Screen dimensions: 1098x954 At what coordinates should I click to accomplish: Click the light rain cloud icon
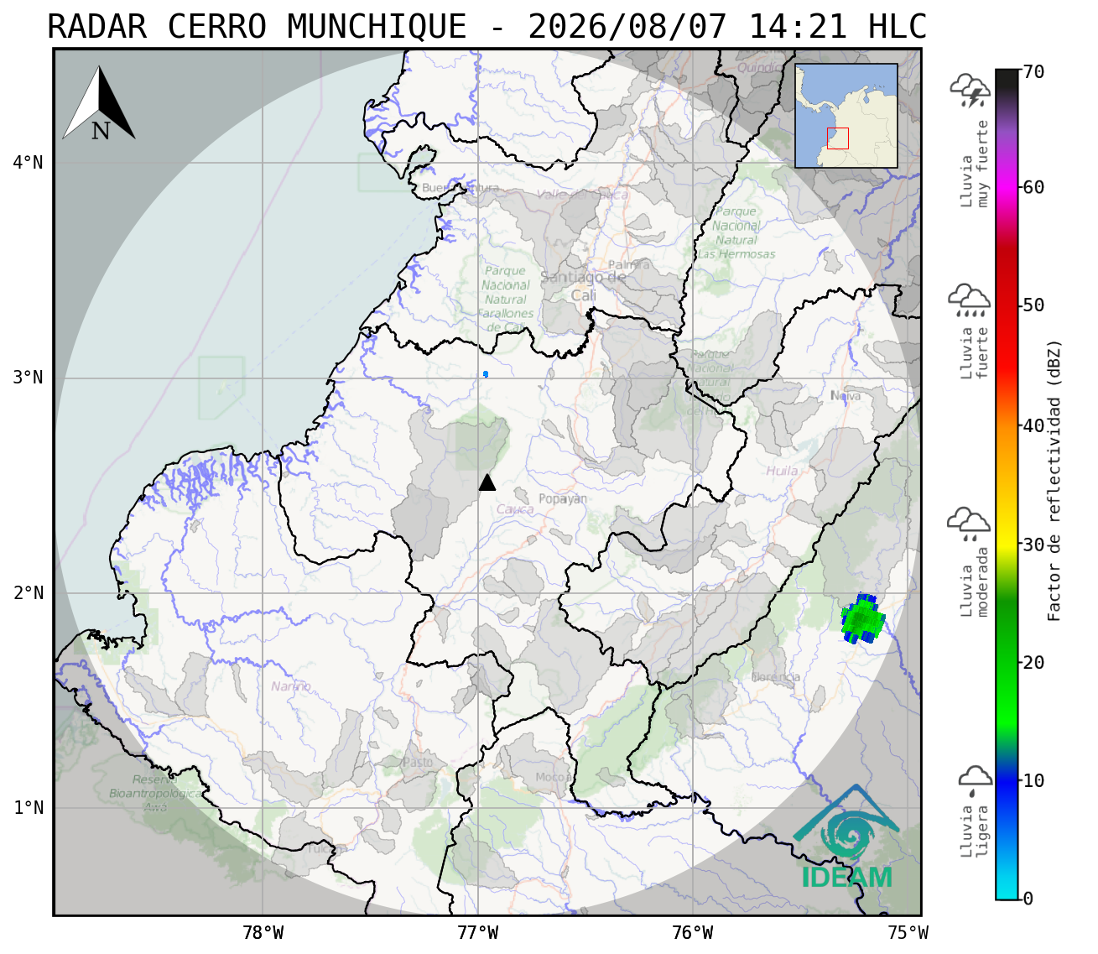(975, 779)
